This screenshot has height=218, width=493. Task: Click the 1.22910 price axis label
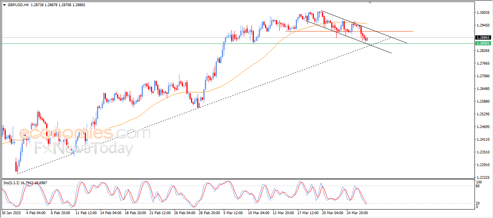483,165
